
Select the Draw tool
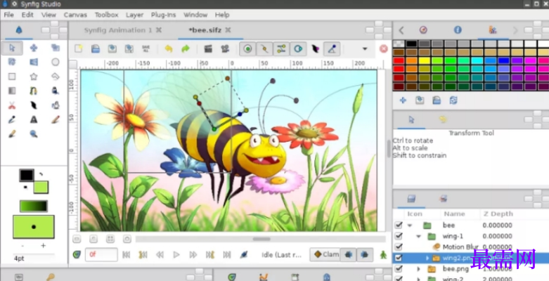(x=56, y=91)
